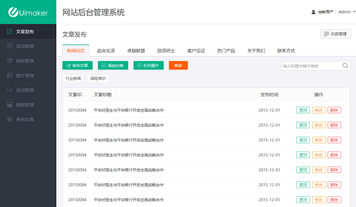Click 修改 in the seventh article row
Image resolution: width=356 pixels, height=207 pixels.
319,200
